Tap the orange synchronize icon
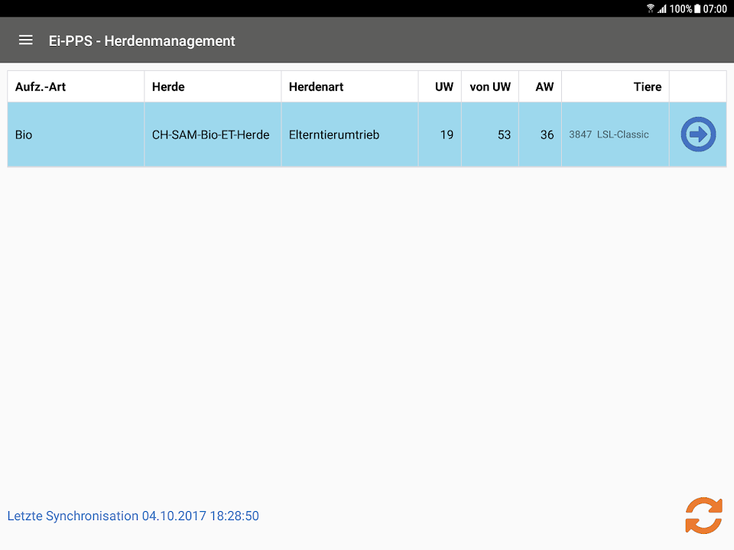 pyautogui.click(x=703, y=515)
